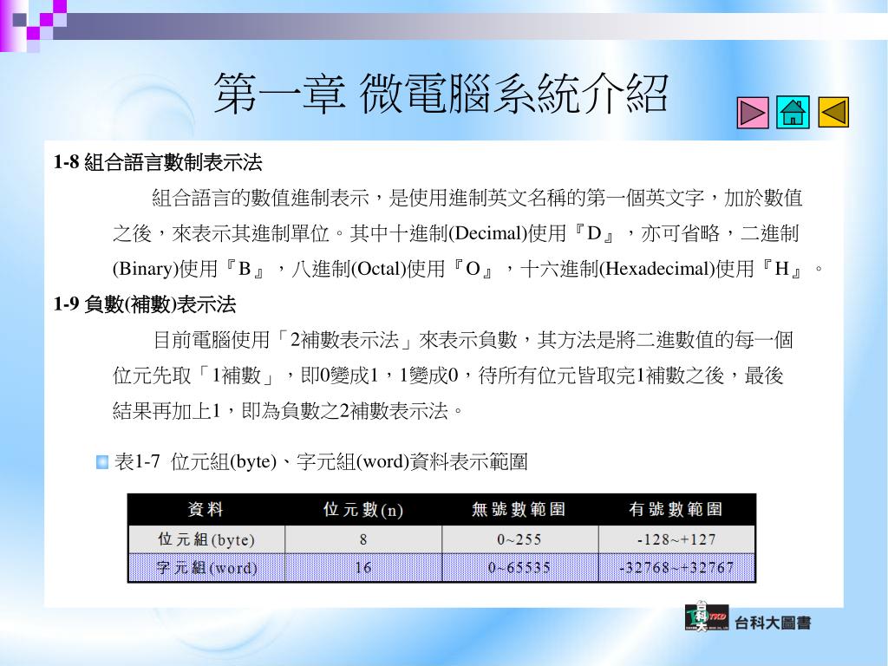Click heading 1-8 組合語言數制表示法
This screenshot has height=666, width=888.
(x=158, y=162)
